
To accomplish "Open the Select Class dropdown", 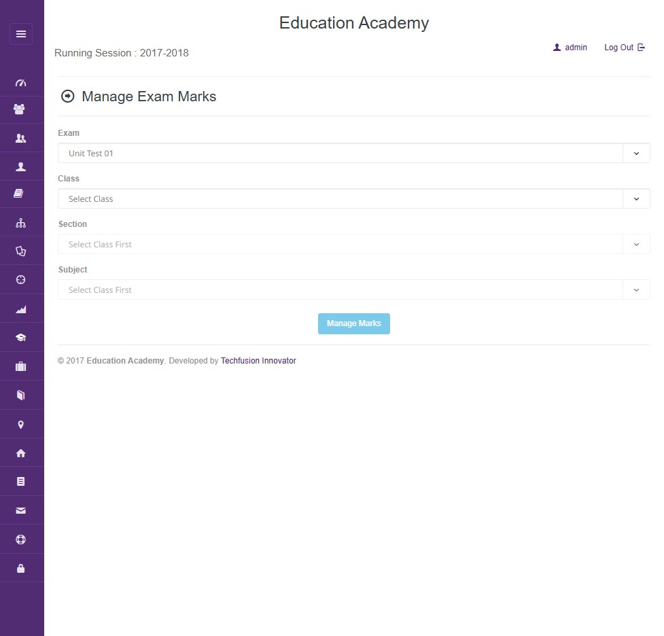I will tap(353, 198).
